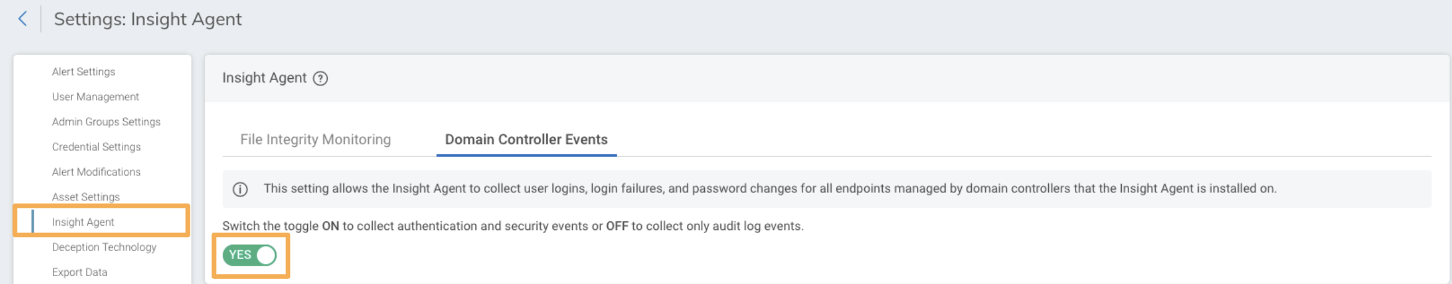This screenshot has width=1452, height=284.
Task: Click the info banner description text
Action: pos(770,189)
